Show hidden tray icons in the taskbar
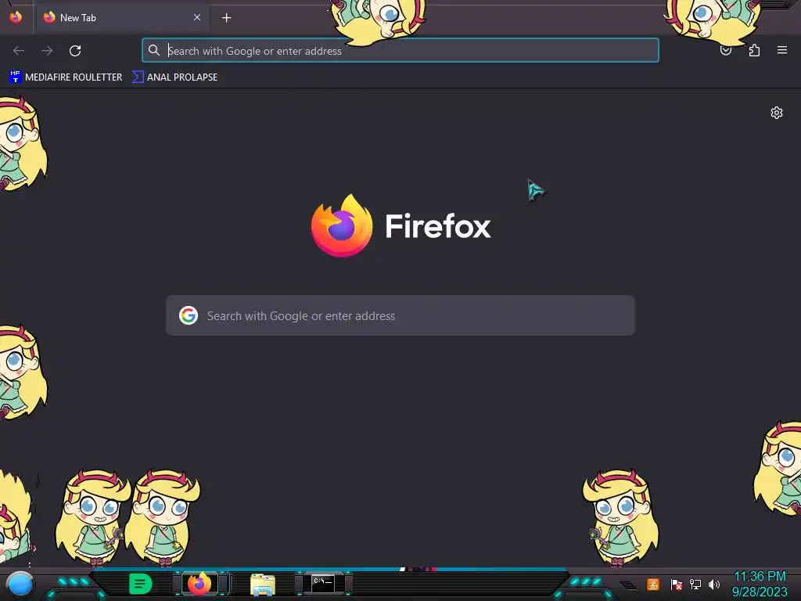This screenshot has width=801, height=601. tap(628, 585)
